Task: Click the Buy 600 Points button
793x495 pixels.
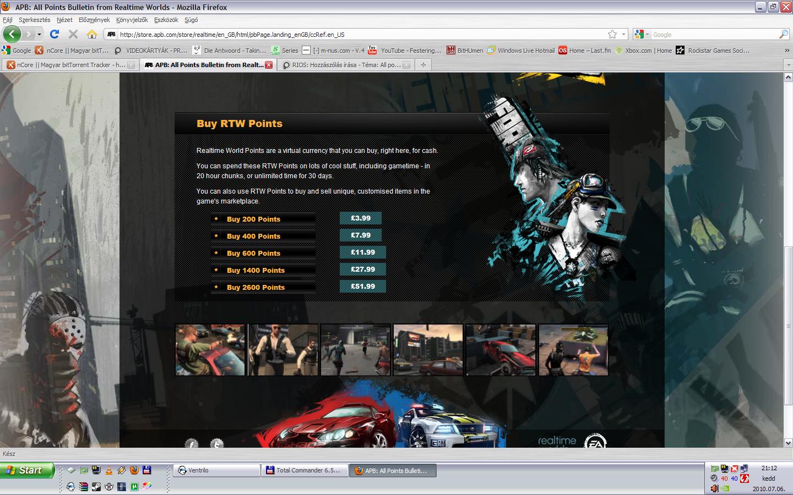Action: click(263, 253)
